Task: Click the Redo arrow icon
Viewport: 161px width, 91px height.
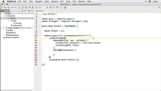Action: point(16,8)
